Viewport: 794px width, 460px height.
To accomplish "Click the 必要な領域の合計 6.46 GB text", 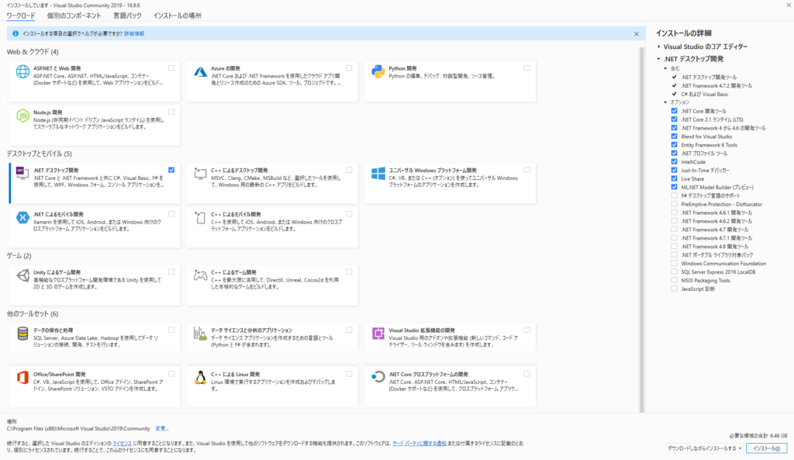I will point(758,436).
